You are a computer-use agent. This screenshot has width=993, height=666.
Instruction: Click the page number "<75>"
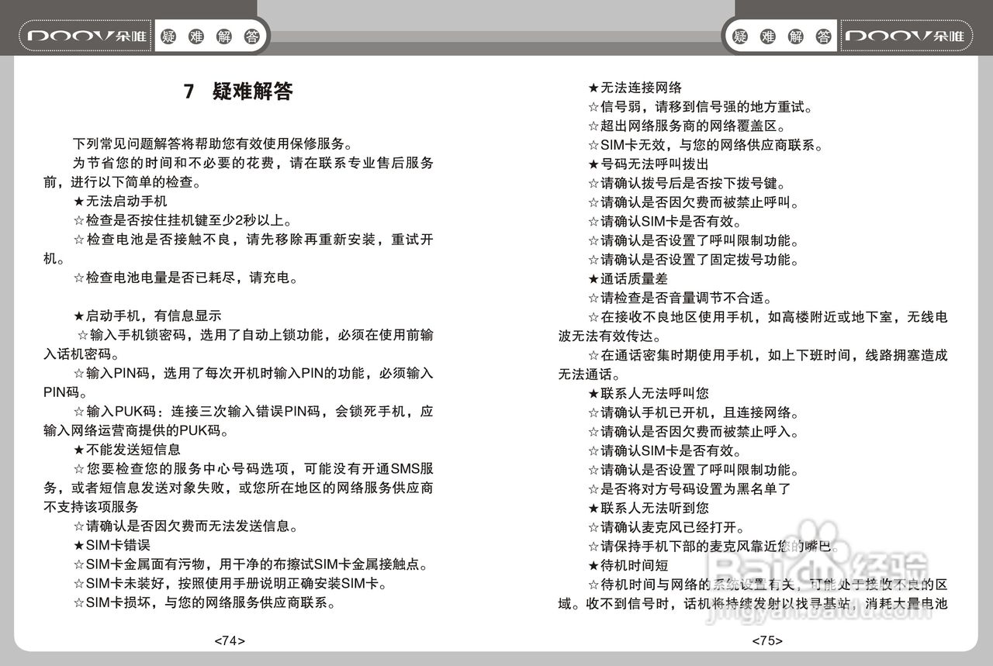tap(766, 641)
